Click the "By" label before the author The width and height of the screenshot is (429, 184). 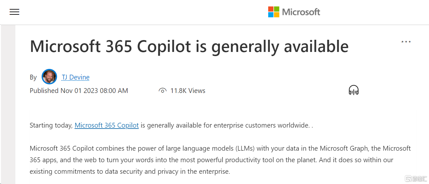(x=33, y=77)
